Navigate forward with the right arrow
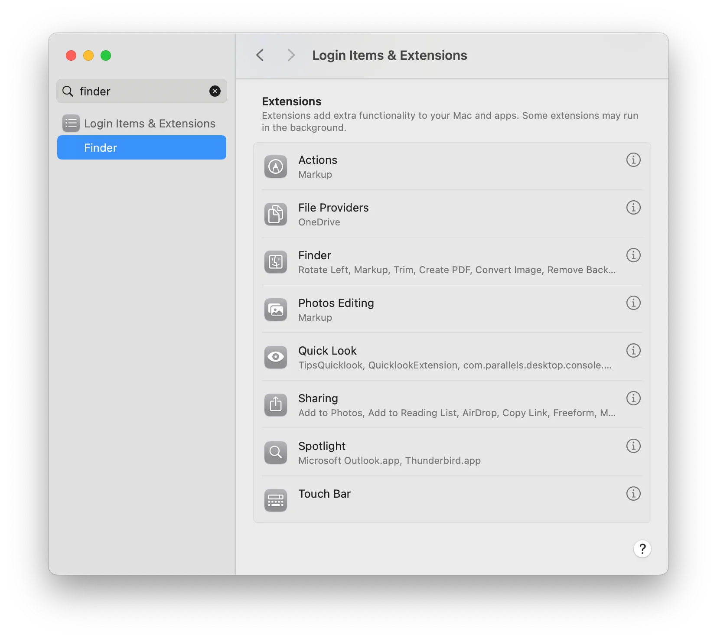 (290, 55)
